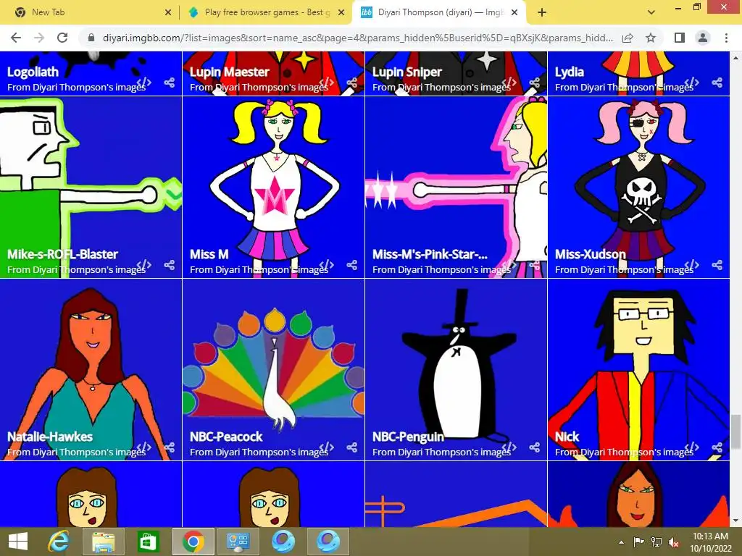Image resolution: width=742 pixels, height=556 pixels.
Task: Launch Internet Explorer from taskbar
Action: coord(59,542)
